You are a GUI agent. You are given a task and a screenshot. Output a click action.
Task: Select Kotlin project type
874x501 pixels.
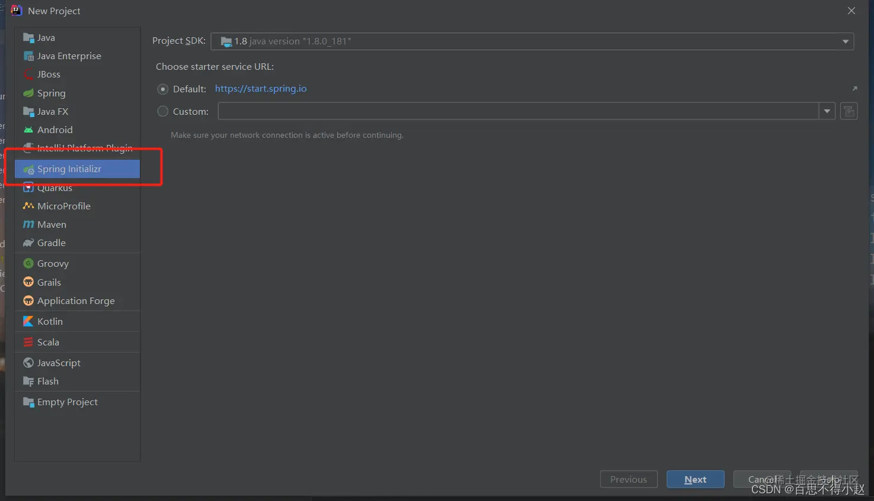pos(77,321)
